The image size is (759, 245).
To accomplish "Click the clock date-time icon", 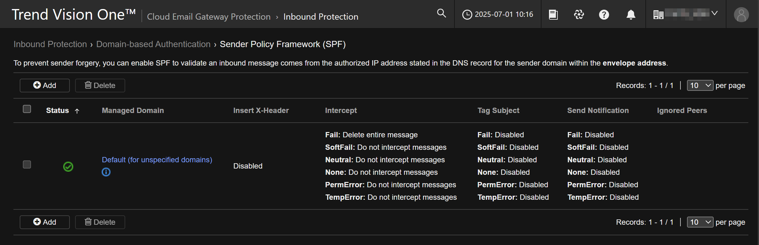I will tap(467, 15).
